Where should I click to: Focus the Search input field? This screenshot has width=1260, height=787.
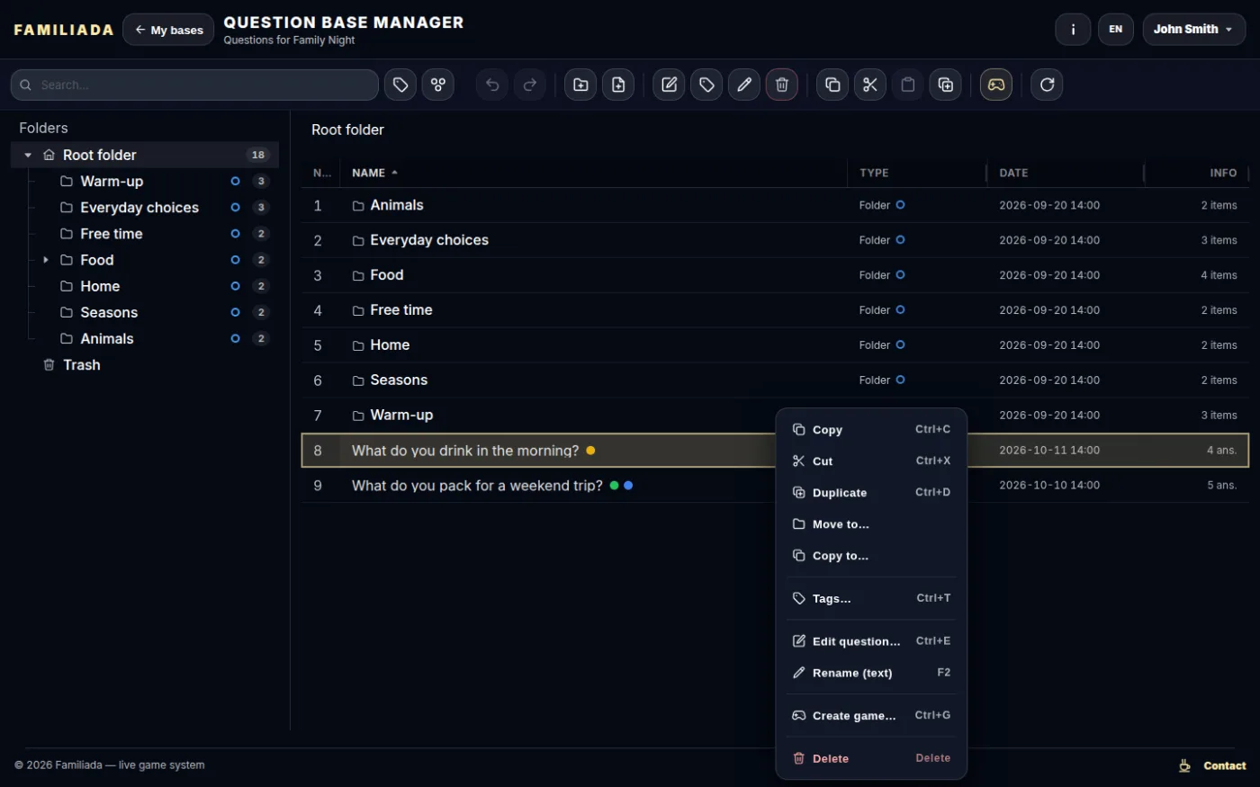(x=194, y=85)
